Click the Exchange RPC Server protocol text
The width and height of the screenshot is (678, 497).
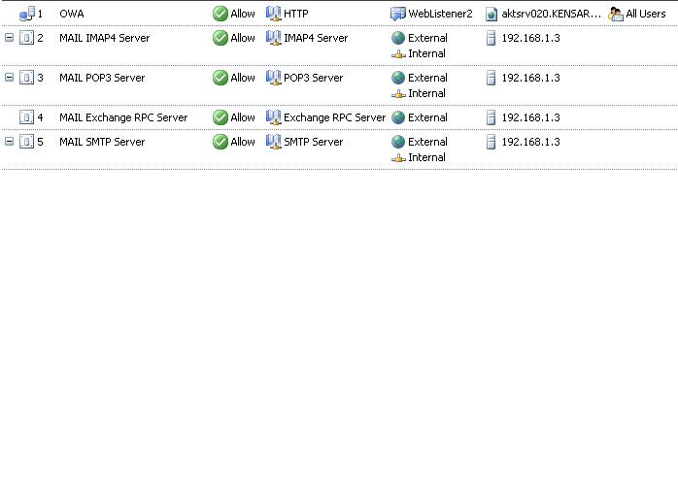(335, 117)
